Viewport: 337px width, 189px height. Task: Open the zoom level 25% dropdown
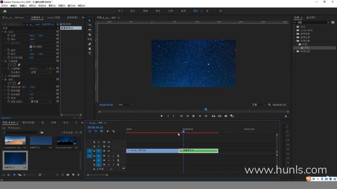pyautogui.click(x=125, y=105)
